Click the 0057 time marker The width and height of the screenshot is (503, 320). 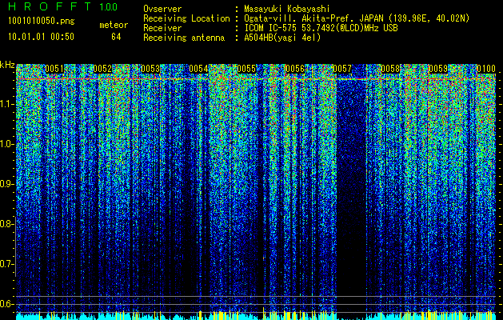[342, 69]
